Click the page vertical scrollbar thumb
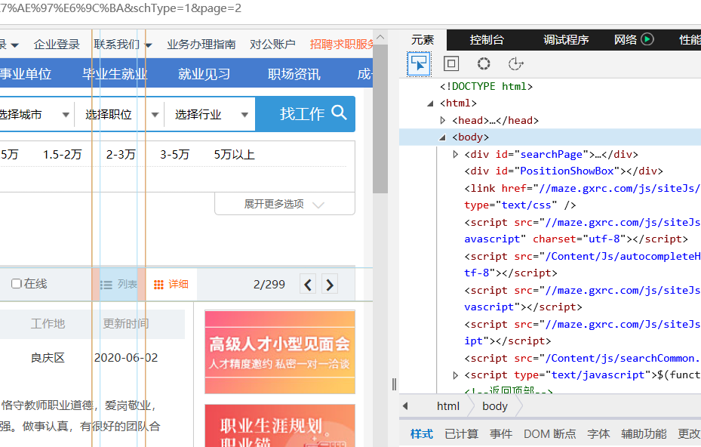Viewport: 701px width, 447px height. coord(380,119)
